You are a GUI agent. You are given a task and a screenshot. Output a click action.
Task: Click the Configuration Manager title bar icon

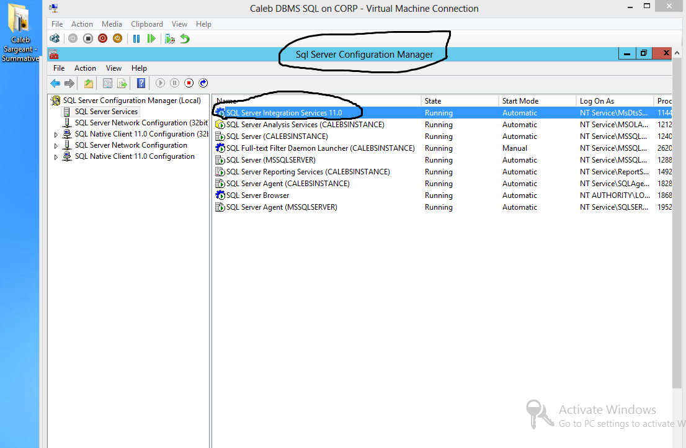click(x=53, y=54)
